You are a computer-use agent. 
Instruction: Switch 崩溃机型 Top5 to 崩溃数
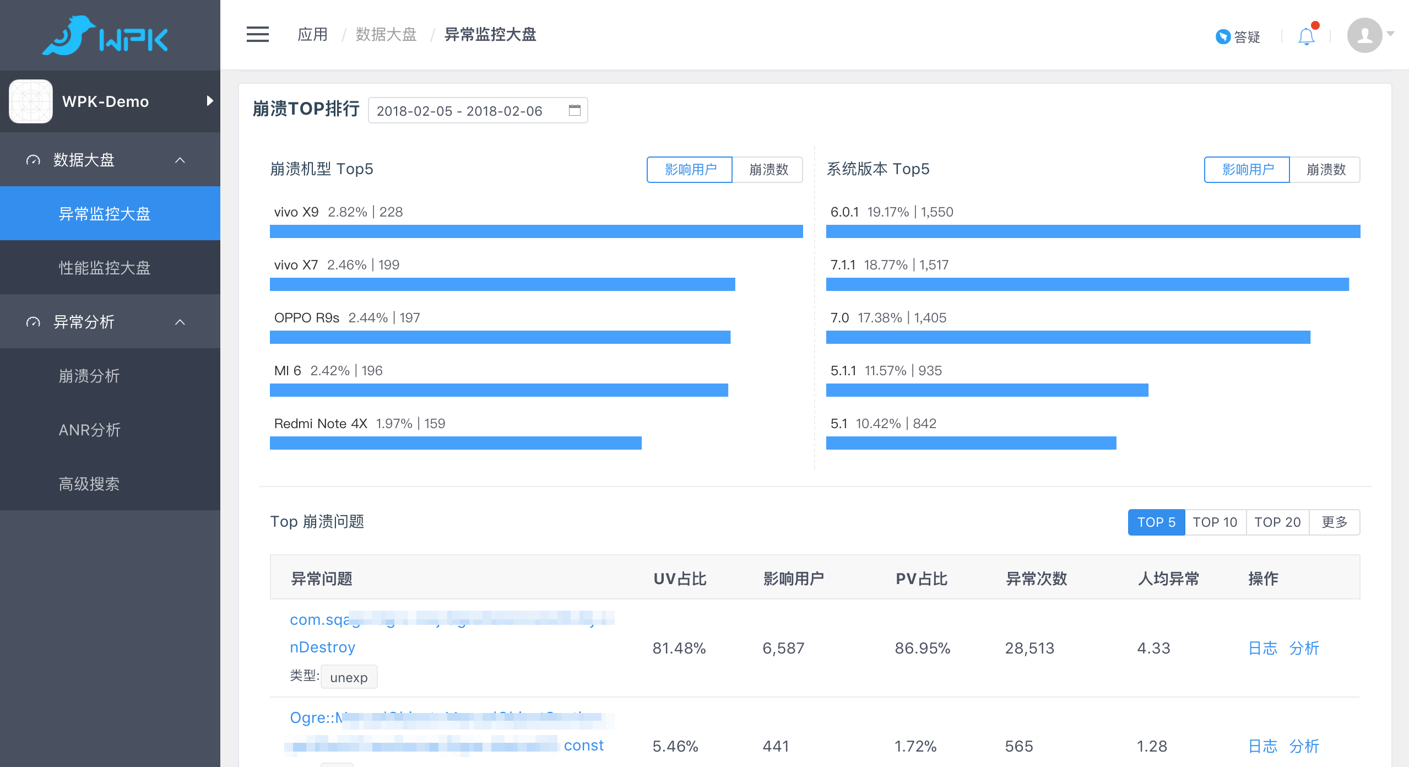click(x=768, y=169)
